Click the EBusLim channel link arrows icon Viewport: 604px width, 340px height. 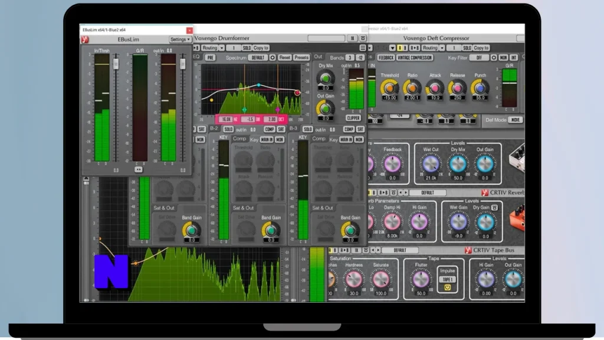[x=138, y=169]
